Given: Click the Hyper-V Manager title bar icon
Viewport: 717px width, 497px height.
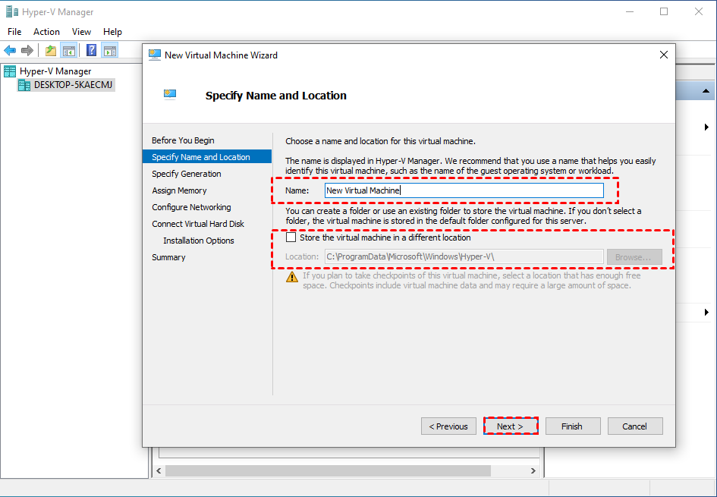Looking at the screenshot, I should 12,11.
